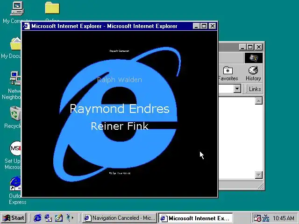This screenshot has width=299, height=224.
Task: Switch to Navigation Canceled taskbar button
Action: [x=120, y=218]
